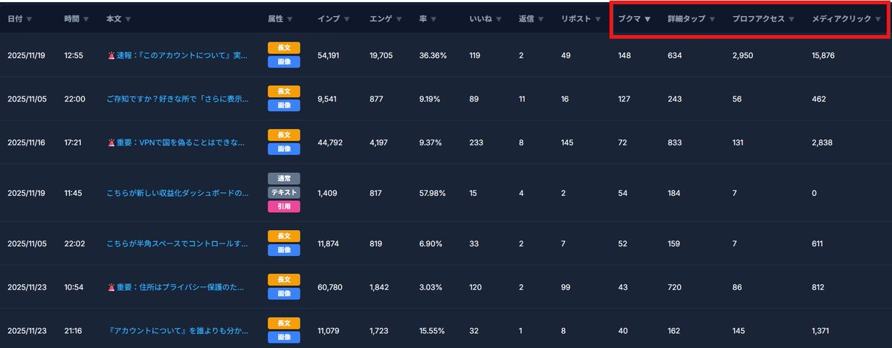Sort by the 詳細タップ column arrow
This screenshot has width=892, height=348.
(x=712, y=19)
